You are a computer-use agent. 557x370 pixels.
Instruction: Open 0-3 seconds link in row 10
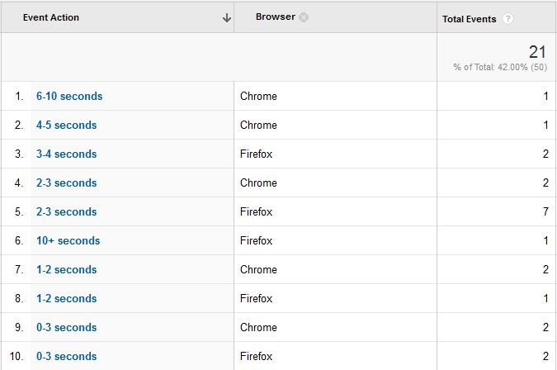(67, 356)
